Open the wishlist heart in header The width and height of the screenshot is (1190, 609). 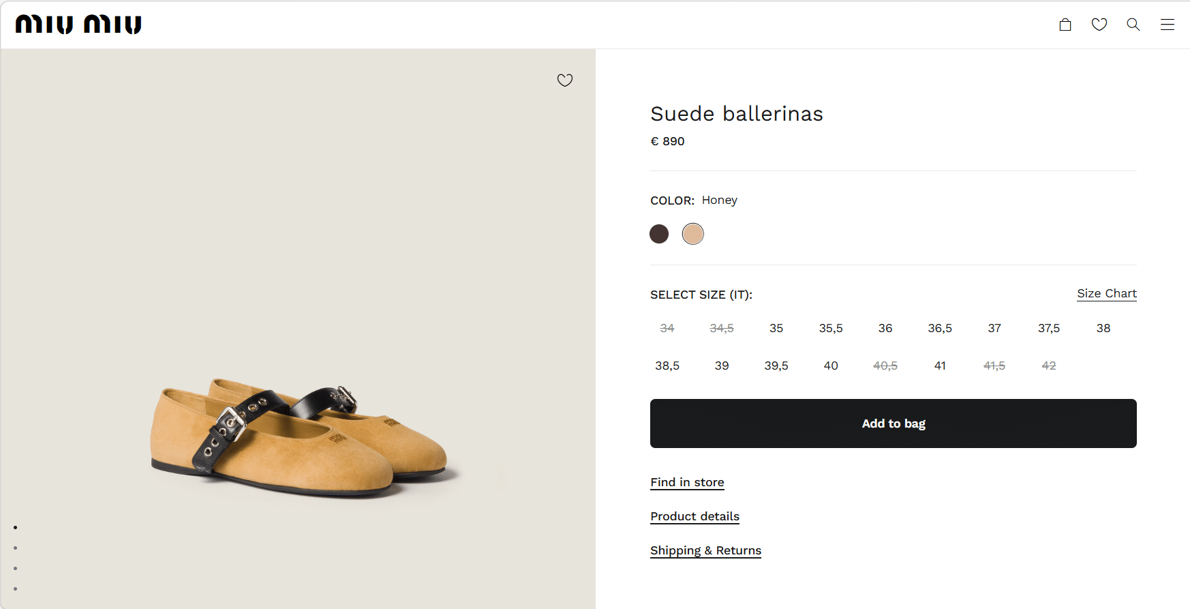coord(1099,25)
